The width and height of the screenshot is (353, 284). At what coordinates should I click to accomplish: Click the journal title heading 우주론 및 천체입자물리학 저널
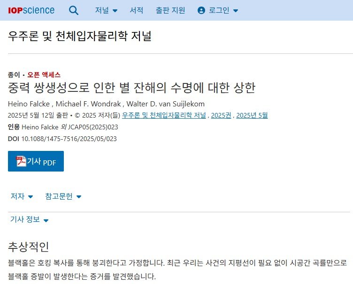coord(80,36)
